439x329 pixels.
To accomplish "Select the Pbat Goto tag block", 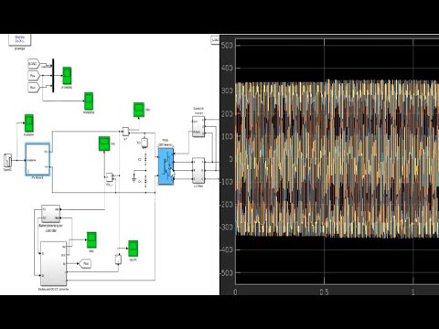I will click(85, 263).
